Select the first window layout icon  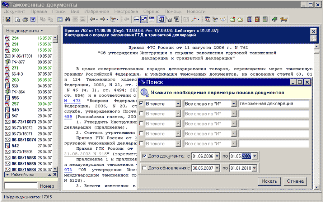point(136,19)
